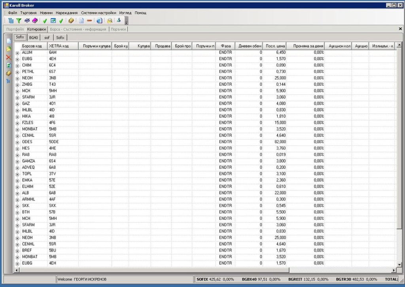Open the Системни настройки menu

click(98, 13)
